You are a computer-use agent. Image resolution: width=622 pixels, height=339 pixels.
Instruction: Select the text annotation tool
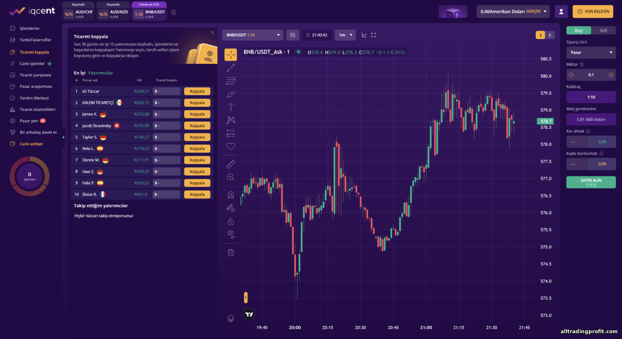click(231, 107)
